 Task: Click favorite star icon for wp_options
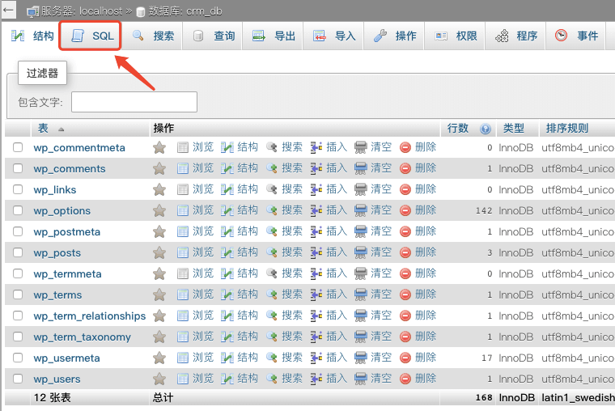[159, 210]
